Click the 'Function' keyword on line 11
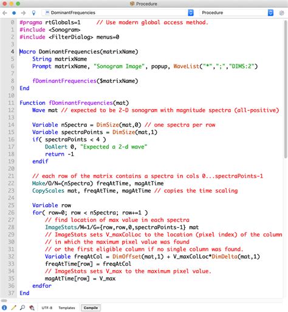The height and width of the screenshot is (312, 288). tap(32, 103)
